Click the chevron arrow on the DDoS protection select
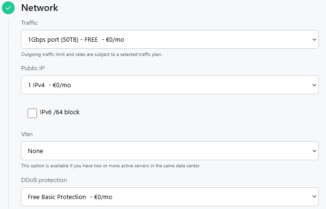Viewport: 326px width, 209px height. coord(314,196)
